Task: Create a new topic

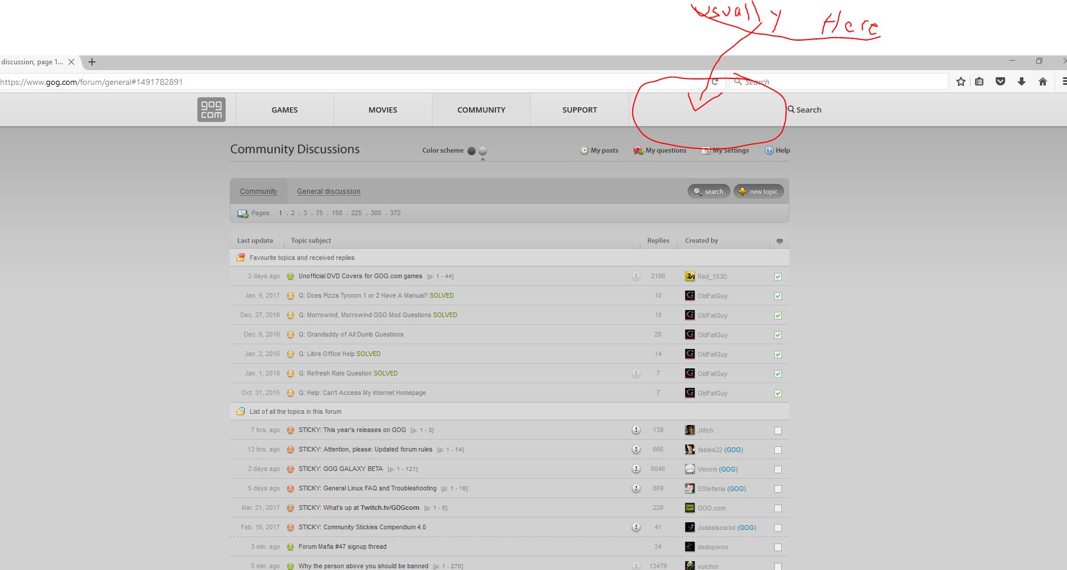Action: pos(758,192)
